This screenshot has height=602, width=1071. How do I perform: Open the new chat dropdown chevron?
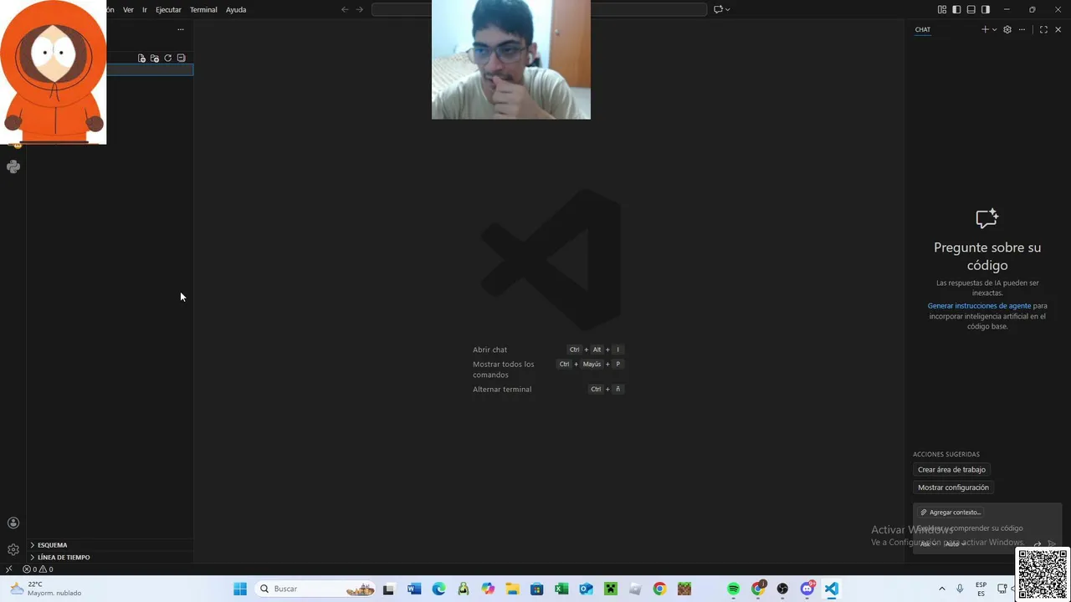[x=994, y=29]
